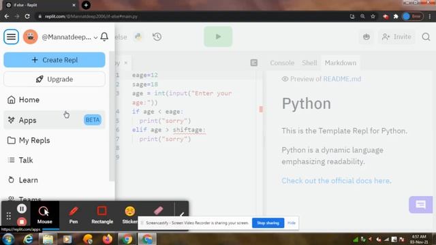Open the Windows Start menu
Screen dimensions: 436x245
[8, 239]
